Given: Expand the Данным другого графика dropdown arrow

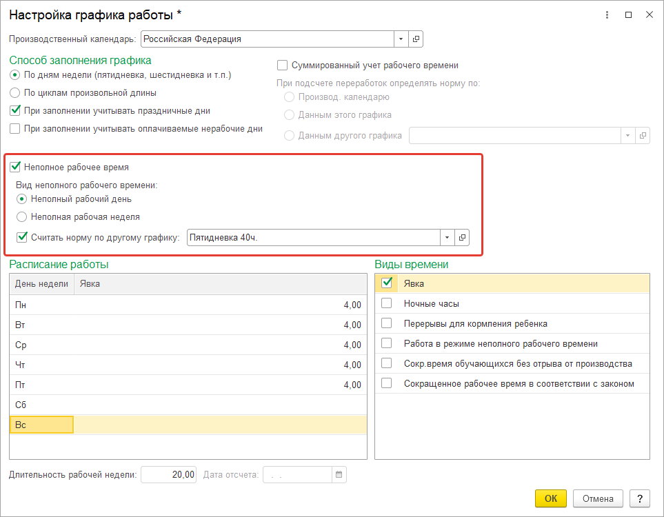Looking at the screenshot, I should (627, 135).
